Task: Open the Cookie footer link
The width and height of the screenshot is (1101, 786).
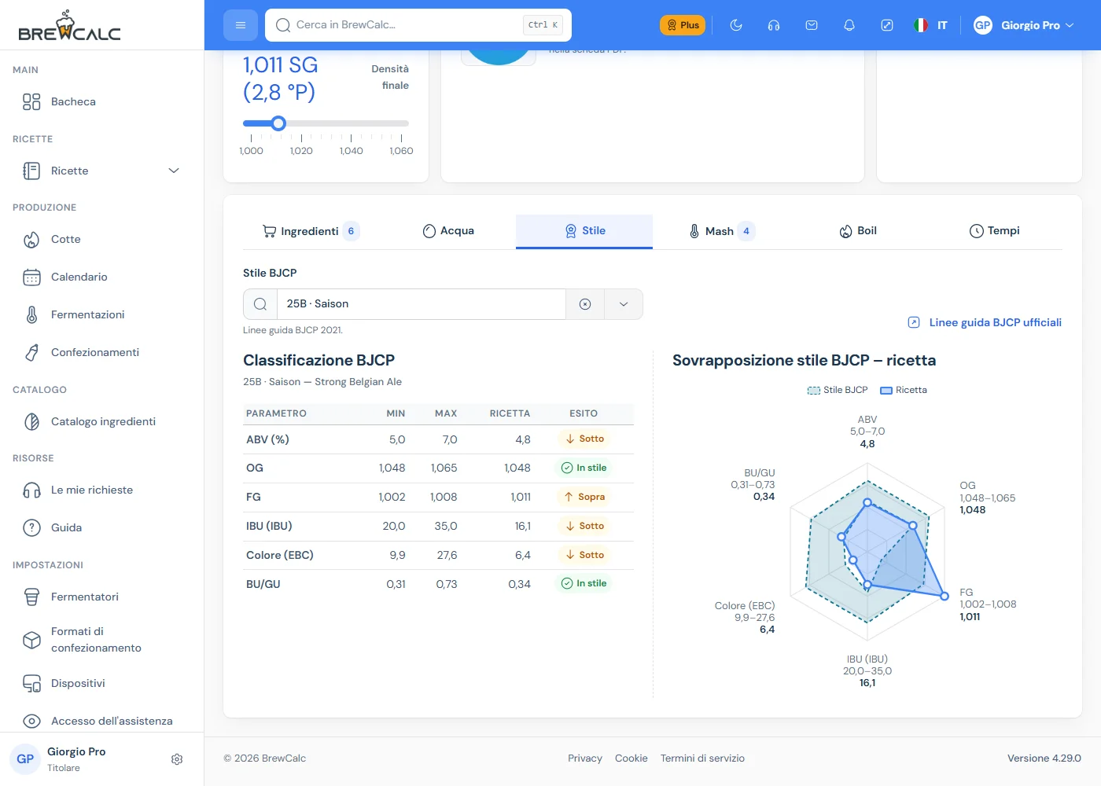Action: 632,758
